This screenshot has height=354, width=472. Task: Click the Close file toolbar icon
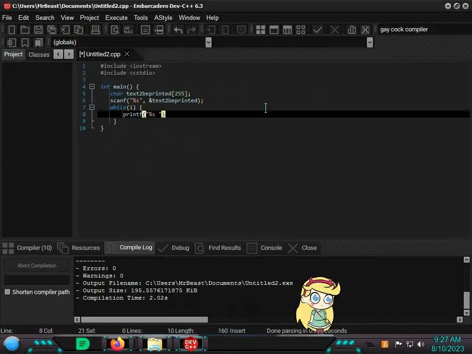tap(65, 29)
